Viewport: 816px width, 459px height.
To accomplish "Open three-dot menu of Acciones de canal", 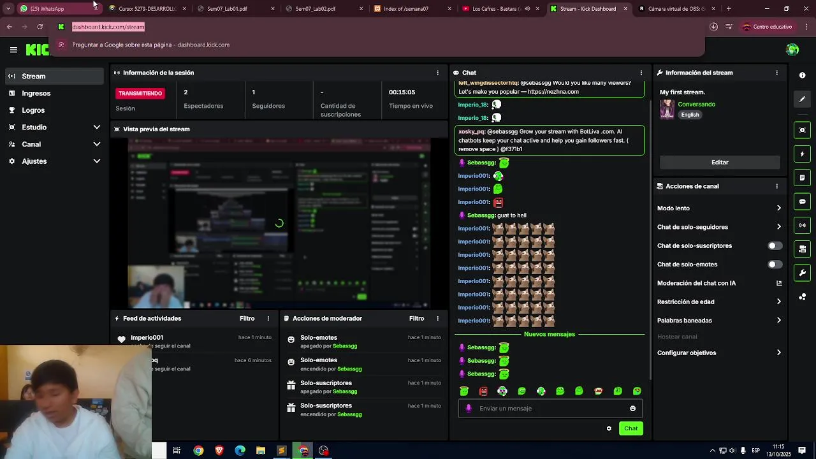I will click(x=776, y=186).
